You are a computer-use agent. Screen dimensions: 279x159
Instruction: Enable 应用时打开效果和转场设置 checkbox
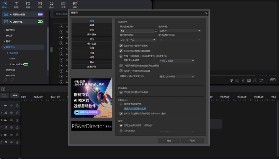point(121,70)
